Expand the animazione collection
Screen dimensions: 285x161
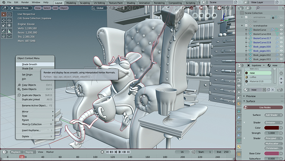point(242,17)
